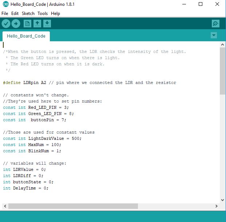The image size is (226, 222).
Task: Click the 'buttonPin = 7;' line
Action: [x=35, y=120]
